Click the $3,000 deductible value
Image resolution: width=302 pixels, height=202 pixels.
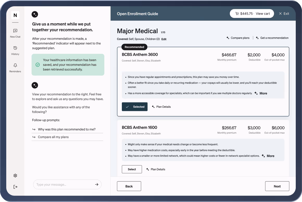tap(254, 128)
